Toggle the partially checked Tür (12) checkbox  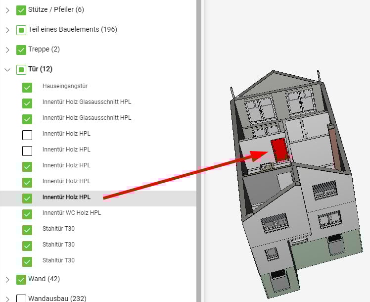[21, 70]
